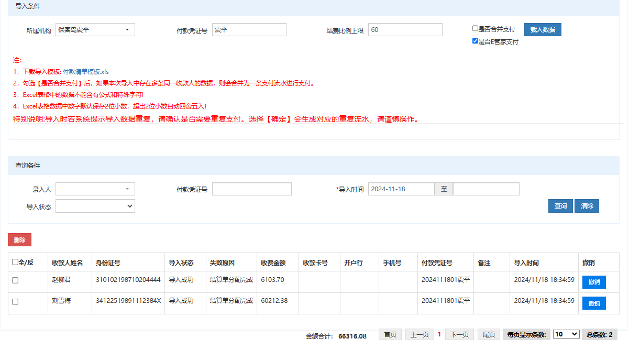Click the 载入数据 button
This screenshot has width=629, height=349.
click(x=542, y=30)
